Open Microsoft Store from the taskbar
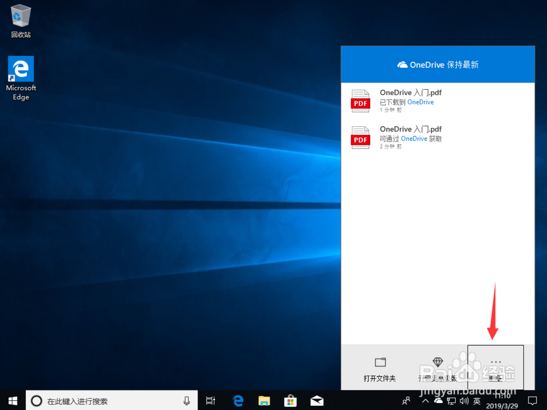Screen dimensions: 547x410 coord(290,401)
